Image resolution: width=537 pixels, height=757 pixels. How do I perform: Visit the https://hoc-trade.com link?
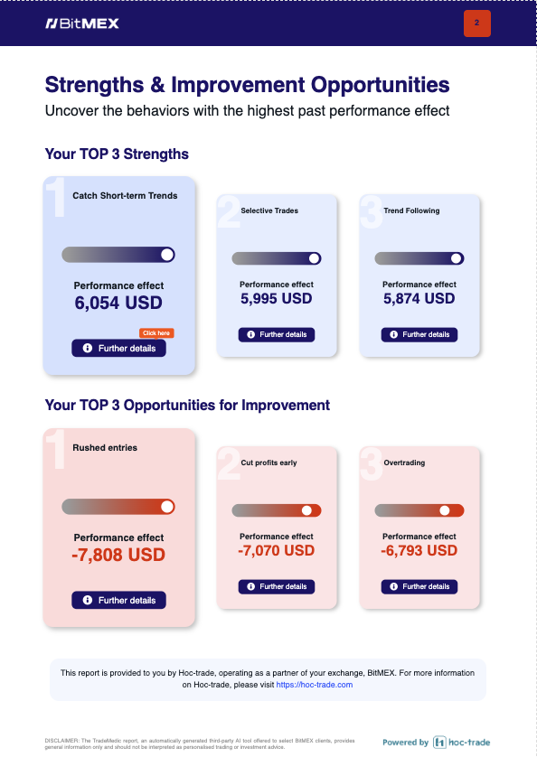point(315,685)
